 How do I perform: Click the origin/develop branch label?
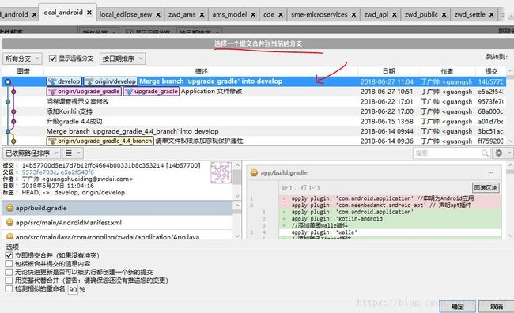(x=111, y=81)
